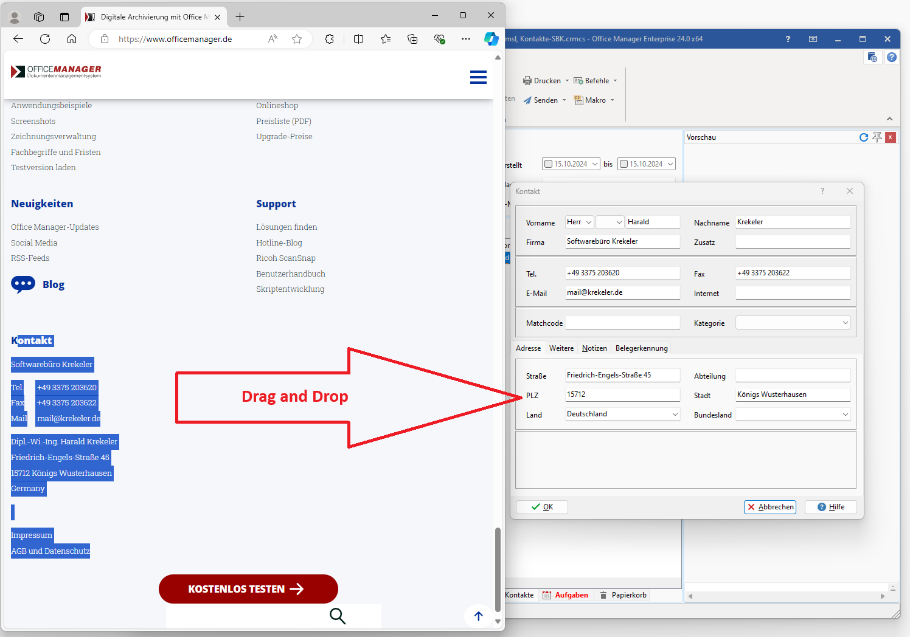
Task: Add this page to favorites
Action: pos(297,39)
